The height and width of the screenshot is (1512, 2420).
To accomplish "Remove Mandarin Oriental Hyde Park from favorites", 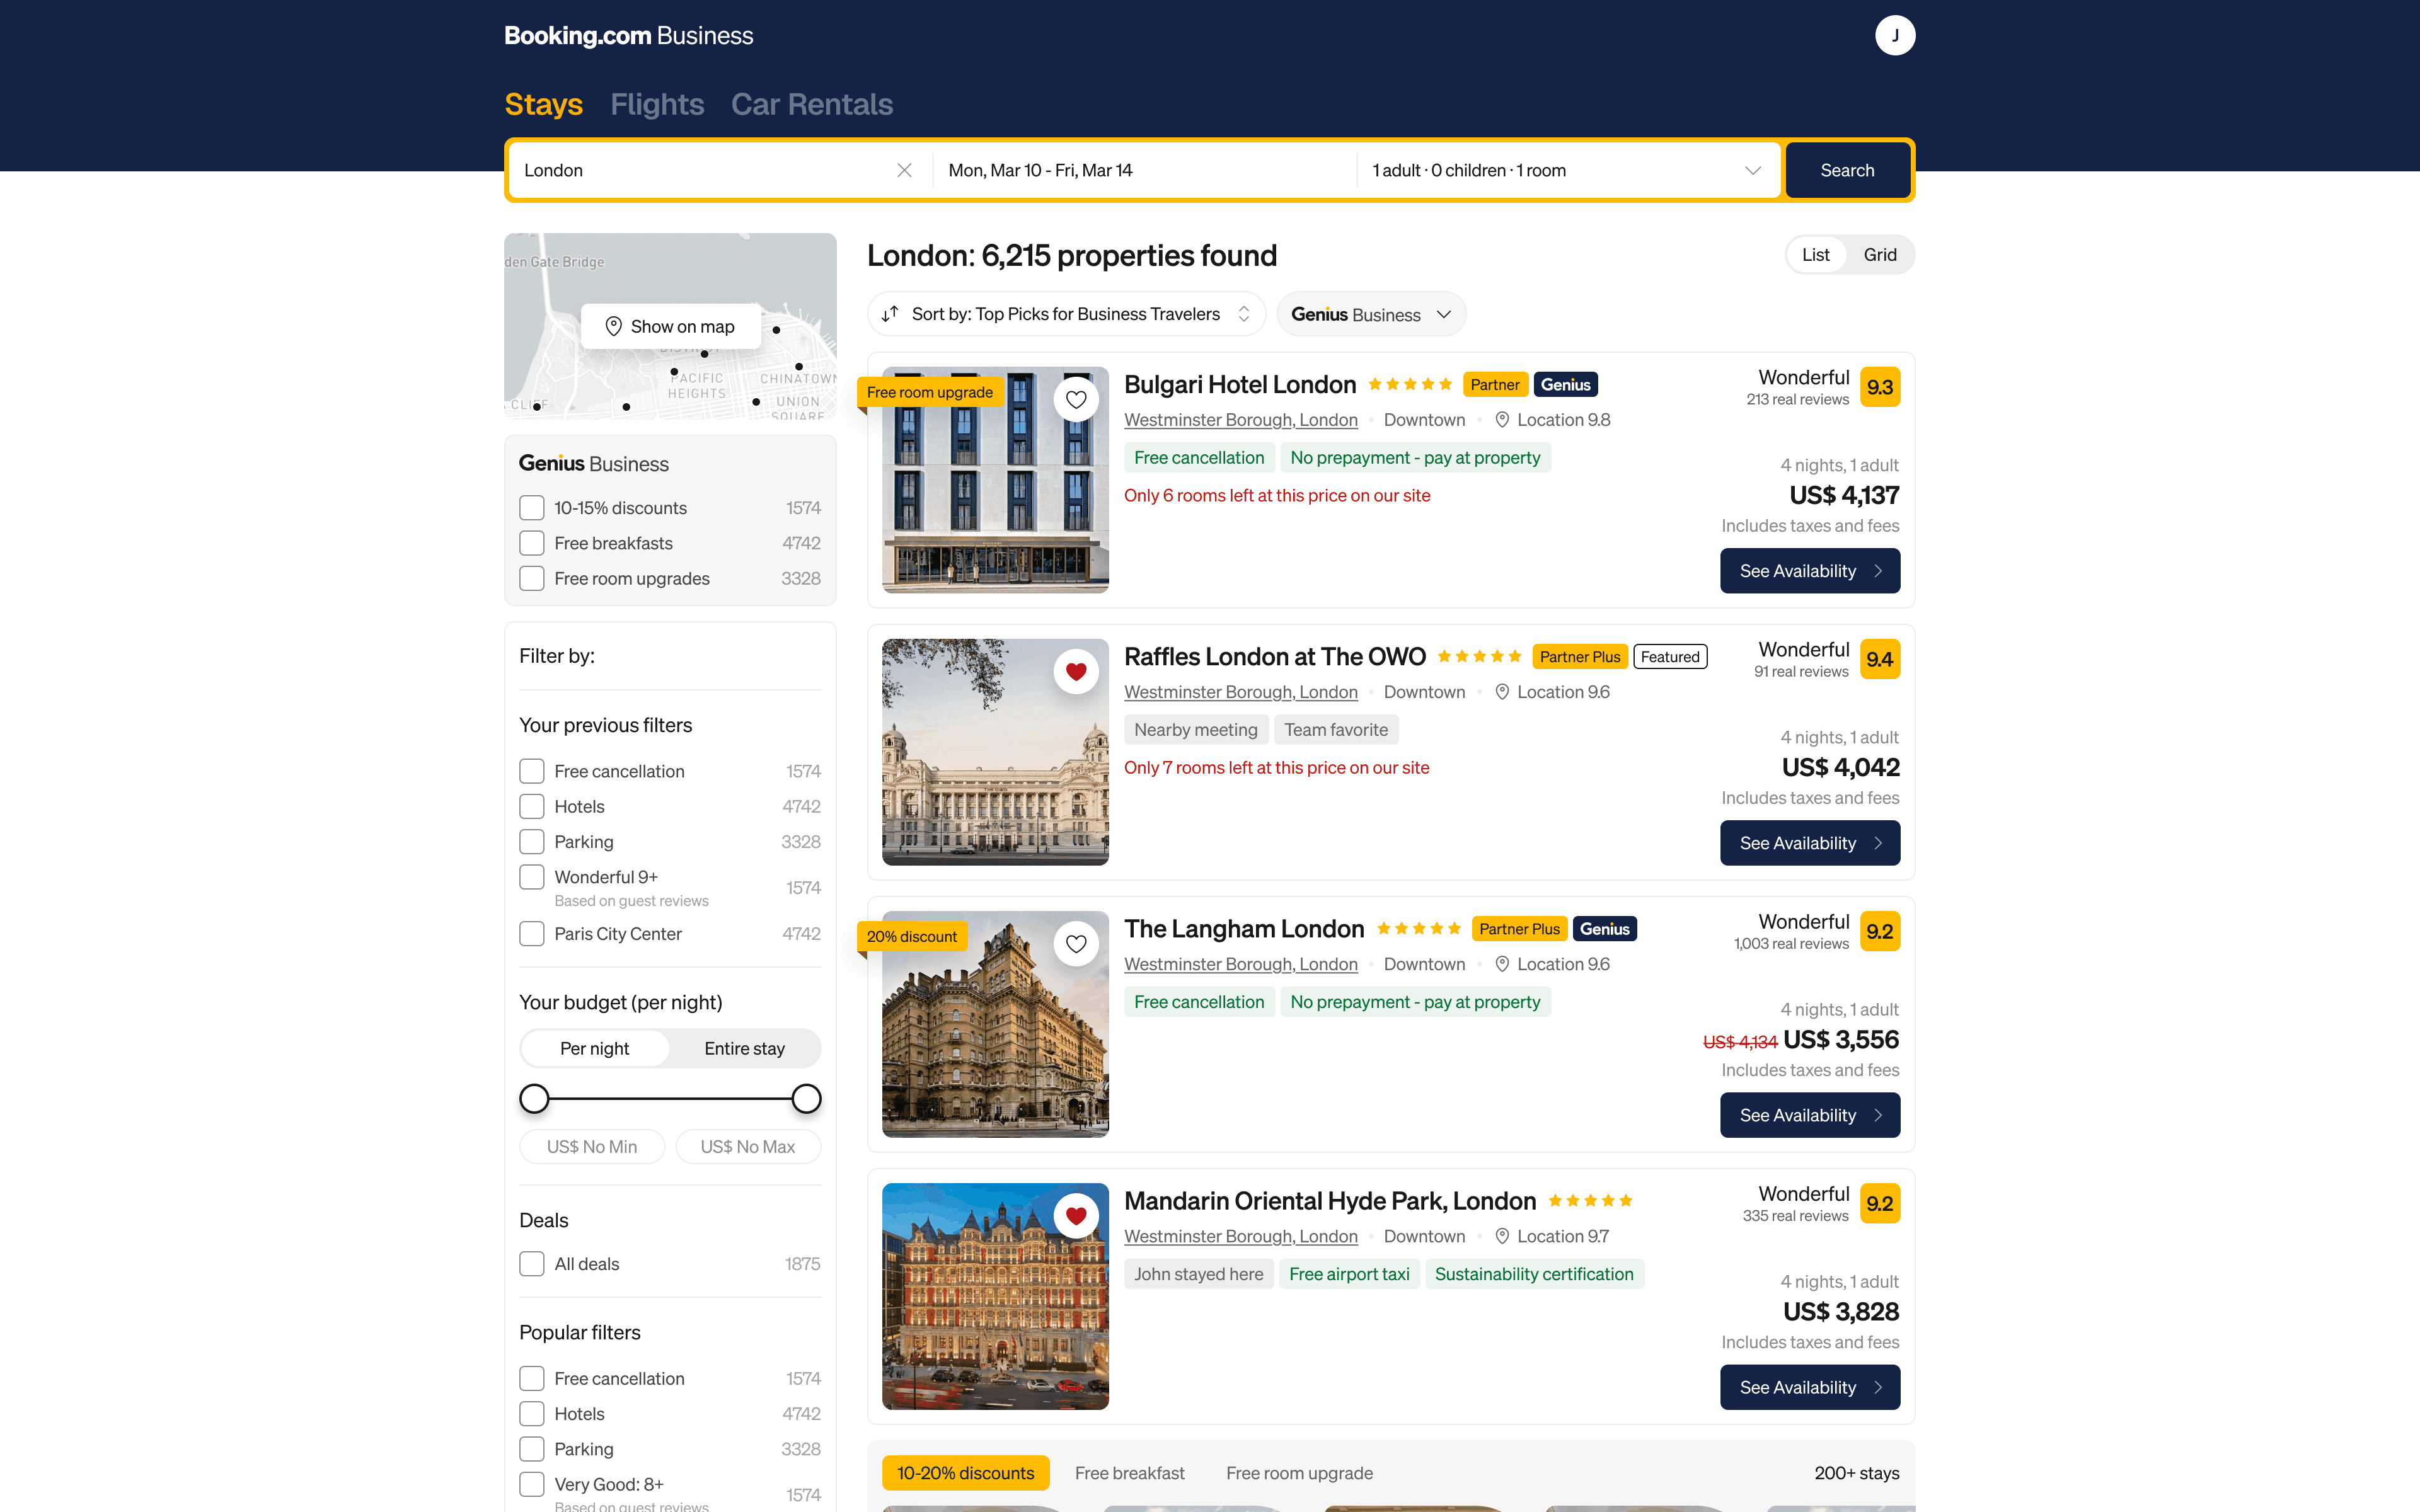I will pos(1076,1216).
